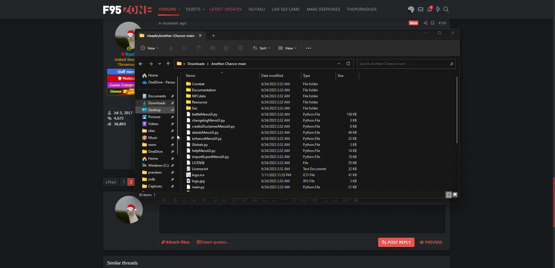Viewport: 555px width, 268px height.
Task: Click Downloads in the address breadcrumb
Action: (x=196, y=64)
